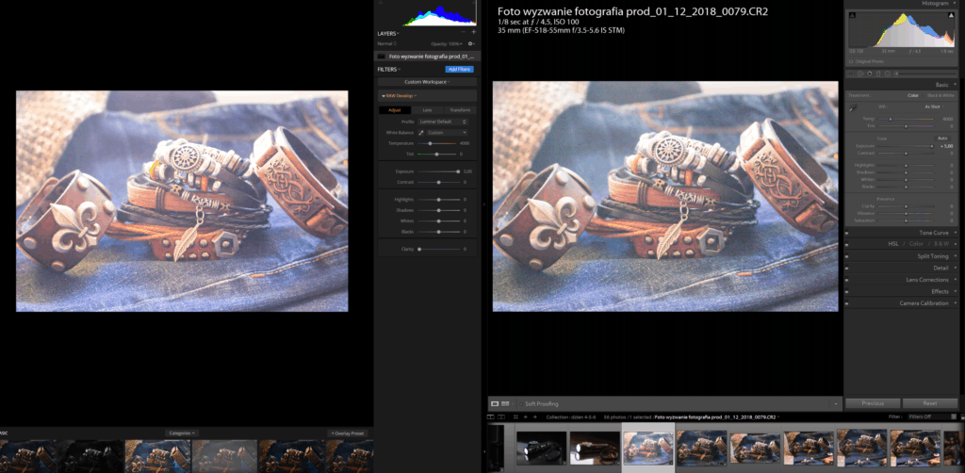
Task: Open the layer settings gear menu
Action: (x=471, y=43)
